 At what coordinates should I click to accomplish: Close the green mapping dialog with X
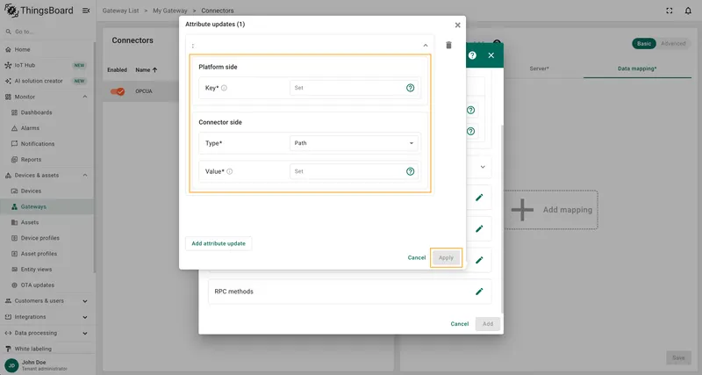coord(491,55)
